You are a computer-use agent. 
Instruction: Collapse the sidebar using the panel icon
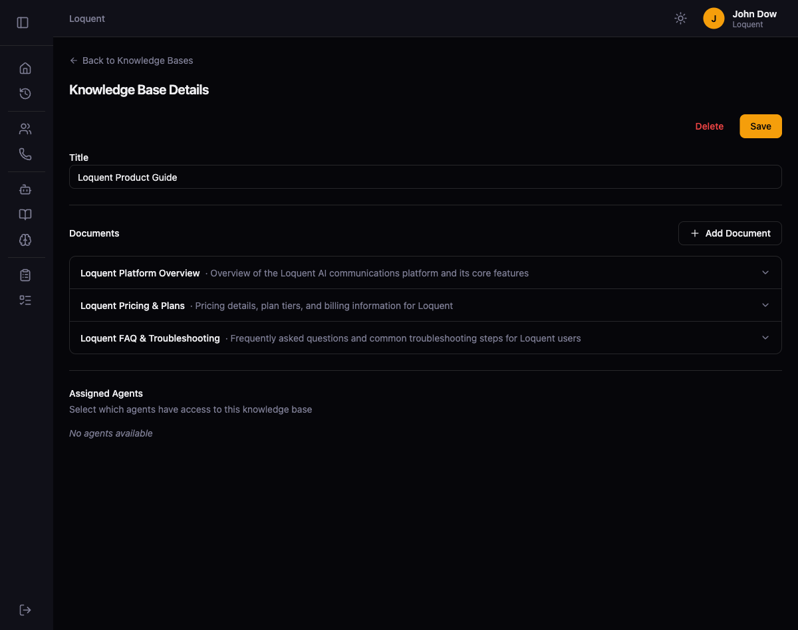(x=23, y=22)
